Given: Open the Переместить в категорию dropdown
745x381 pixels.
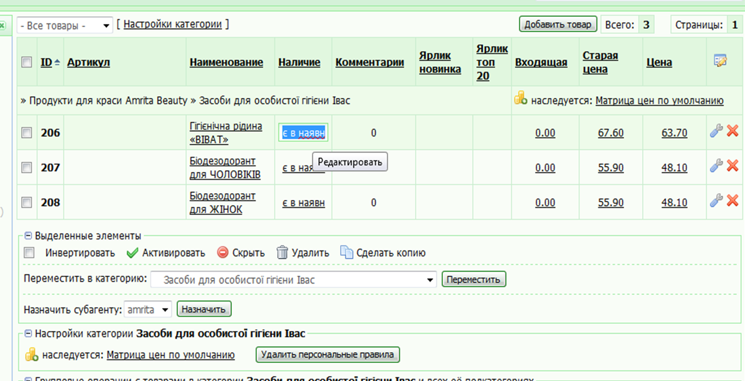Looking at the screenshot, I should point(293,280).
